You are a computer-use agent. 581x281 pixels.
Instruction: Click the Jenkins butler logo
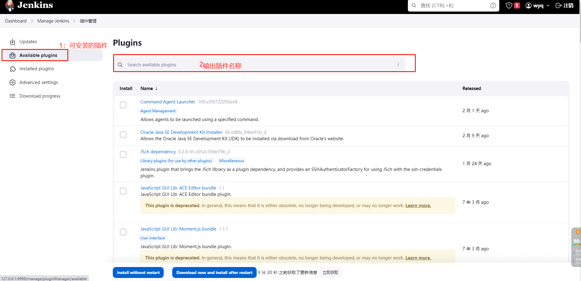[x=10, y=5]
